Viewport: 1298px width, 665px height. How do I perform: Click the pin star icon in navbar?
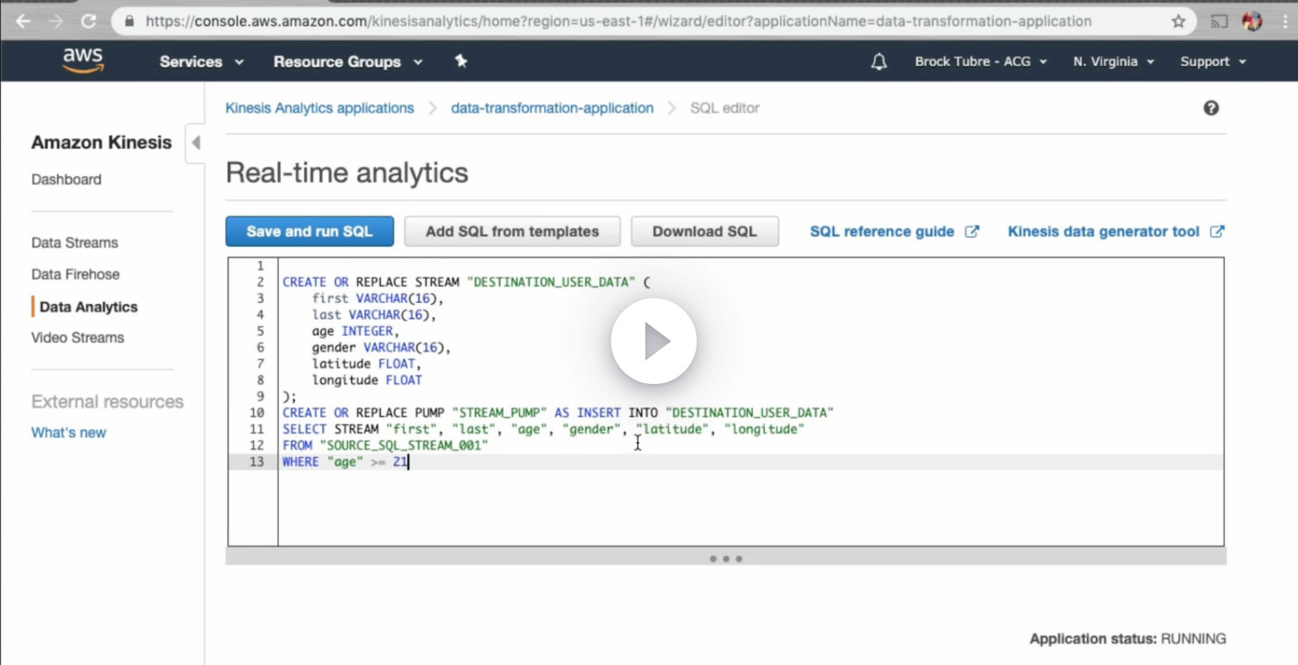(461, 61)
